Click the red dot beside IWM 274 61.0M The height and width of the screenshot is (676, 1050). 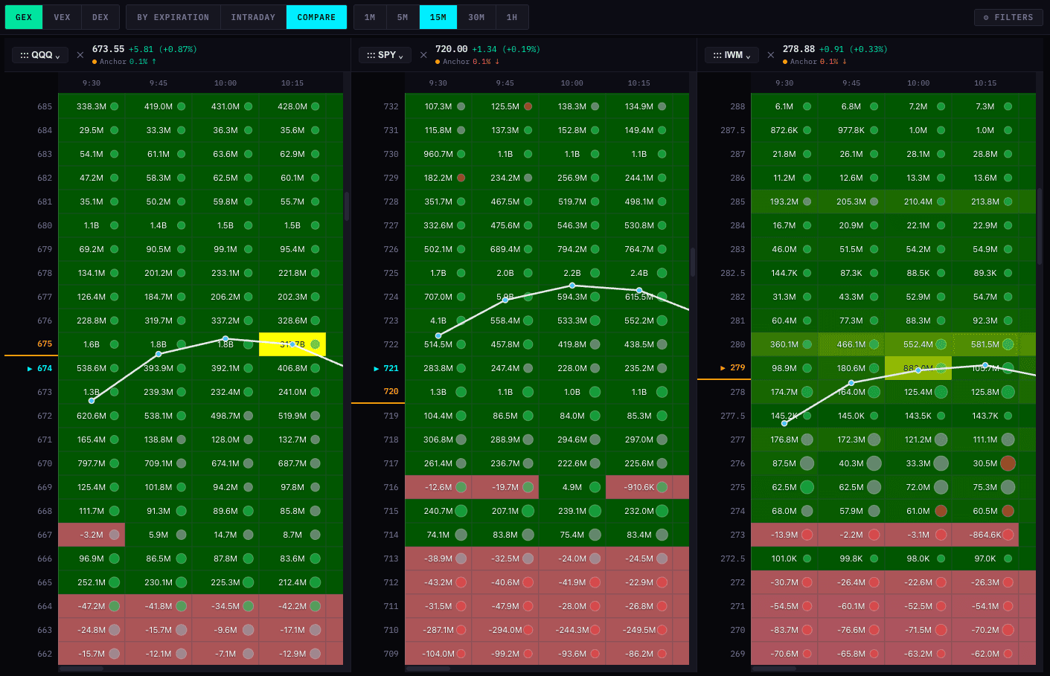click(941, 511)
